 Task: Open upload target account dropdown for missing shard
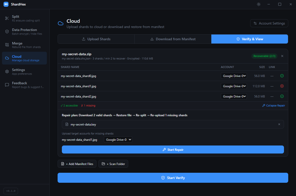pos(118,140)
